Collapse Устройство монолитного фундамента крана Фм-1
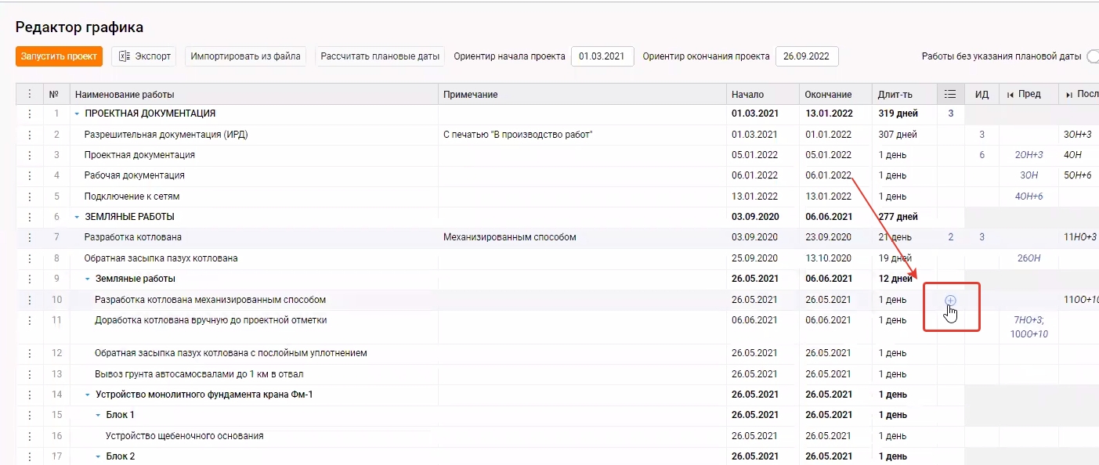Screen dimensions: 1099x465 [87, 395]
